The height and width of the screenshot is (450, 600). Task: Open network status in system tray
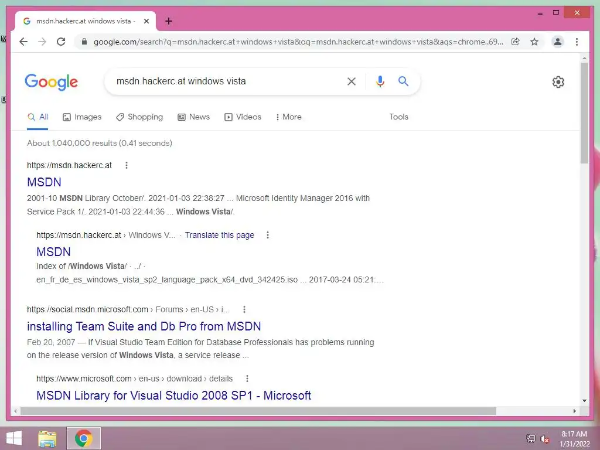coord(531,438)
